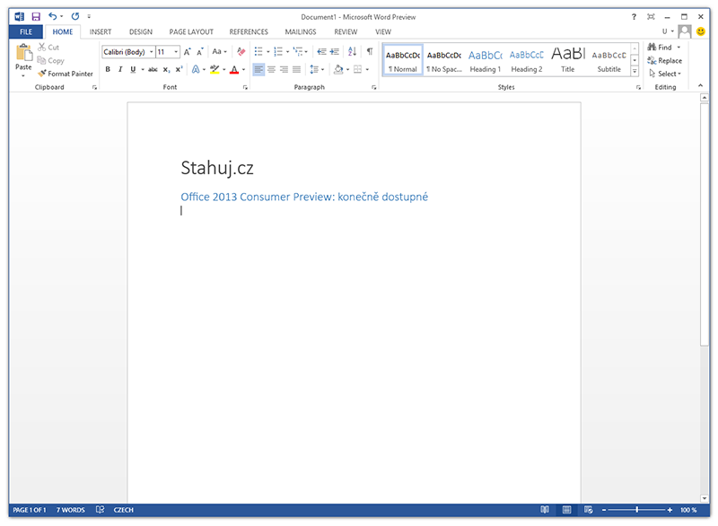Apply the Title style

568,60
